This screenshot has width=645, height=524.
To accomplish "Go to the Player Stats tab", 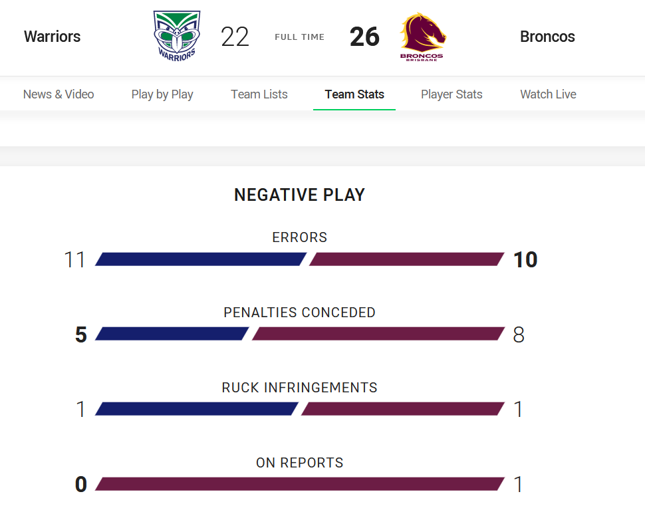I will 451,94.
